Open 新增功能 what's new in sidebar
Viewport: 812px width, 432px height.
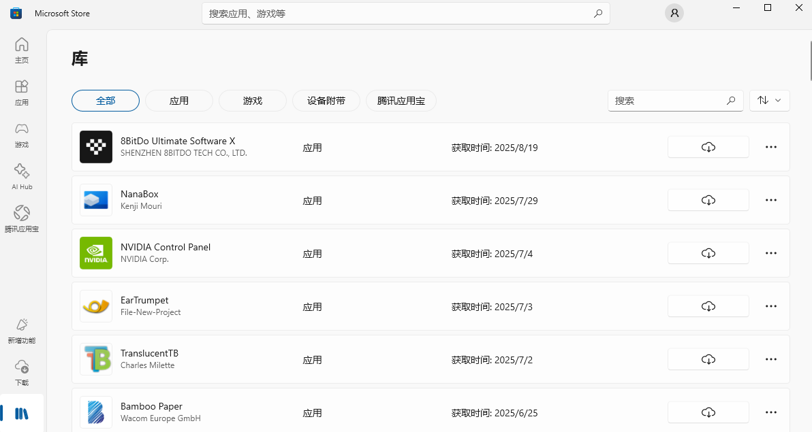coord(22,331)
